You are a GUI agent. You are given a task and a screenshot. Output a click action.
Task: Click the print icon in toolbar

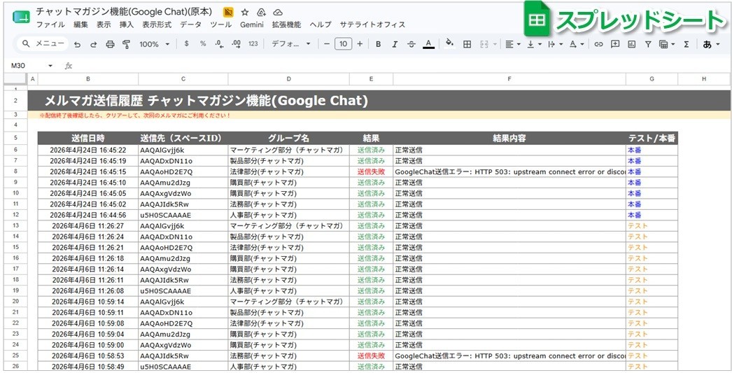(110, 44)
